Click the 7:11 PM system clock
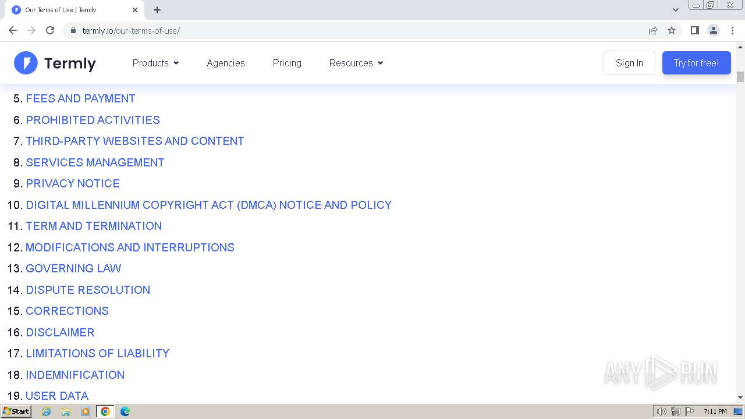The height and width of the screenshot is (419, 745). pyautogui.click(x=715, y=411)
